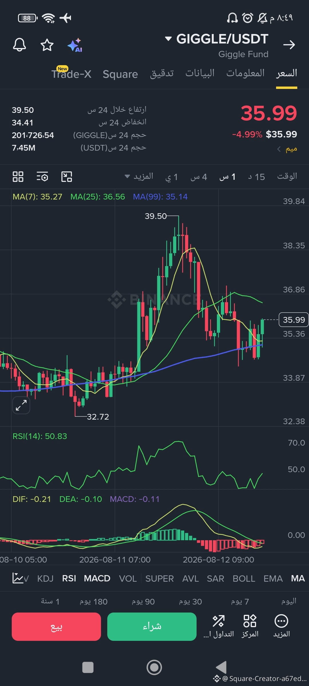The height and width of the screenshot is (686, 309).
Task: Tap the RSI(14): 50.83 label
Action: point(40,436)
